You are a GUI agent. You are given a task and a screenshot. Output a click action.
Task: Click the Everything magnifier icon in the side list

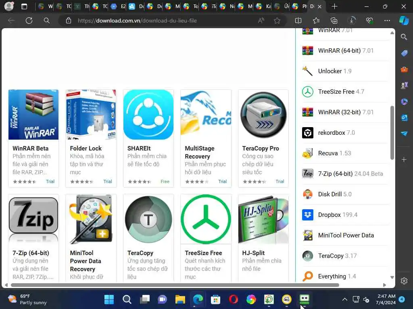click(307, 276)
